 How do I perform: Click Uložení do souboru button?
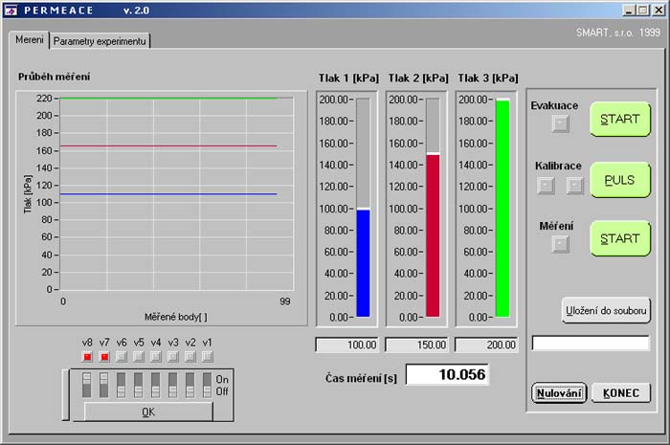pos(606,310)
